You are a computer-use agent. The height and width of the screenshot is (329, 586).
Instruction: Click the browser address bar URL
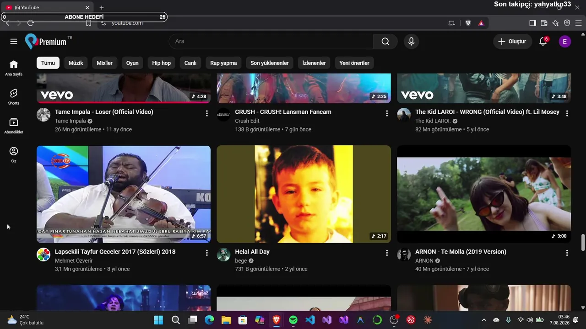pyautogui.click(x=127, y=23)
